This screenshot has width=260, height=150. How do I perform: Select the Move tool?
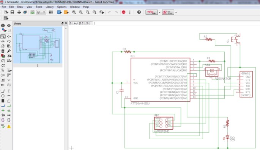point(9,37)
